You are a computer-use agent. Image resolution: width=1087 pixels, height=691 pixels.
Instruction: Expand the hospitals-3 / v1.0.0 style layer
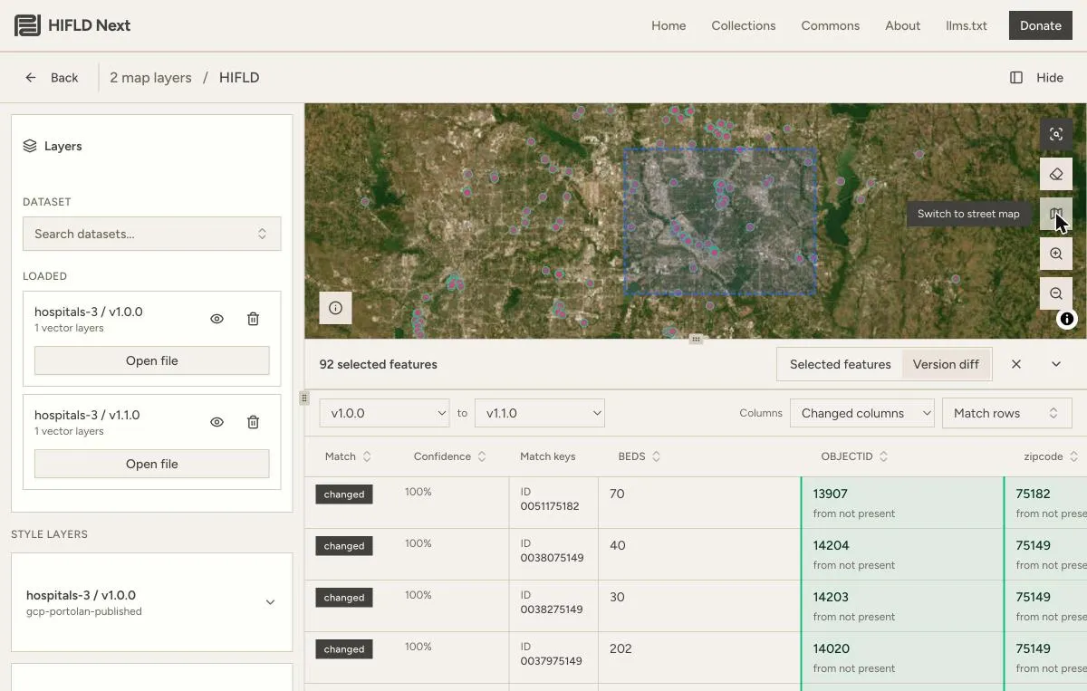coord(270,602)
